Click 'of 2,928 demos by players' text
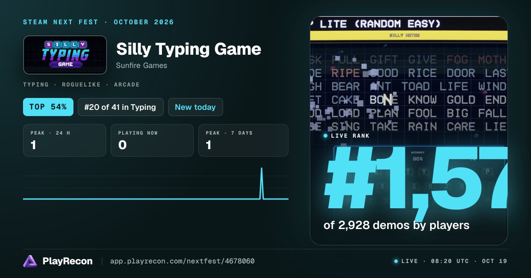Image resolution: width=531 pixels, height=278 pixels. point(396,225)
